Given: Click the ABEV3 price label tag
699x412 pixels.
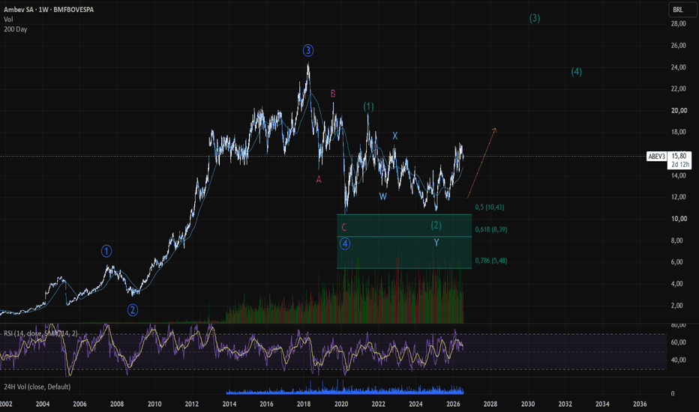Looking at the screenshot, I should coord(657,157).
